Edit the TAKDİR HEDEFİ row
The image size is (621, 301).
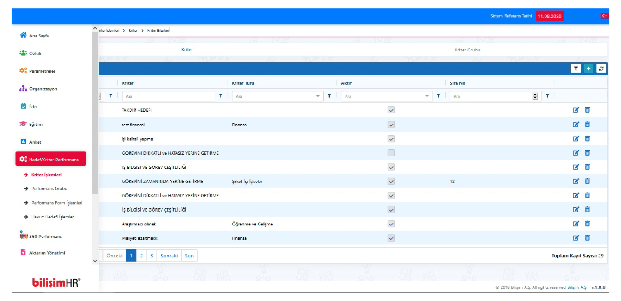576,110
